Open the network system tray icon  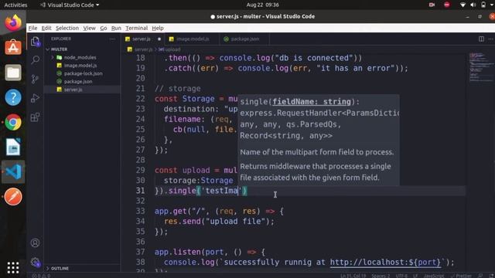[x=463, y=5]
